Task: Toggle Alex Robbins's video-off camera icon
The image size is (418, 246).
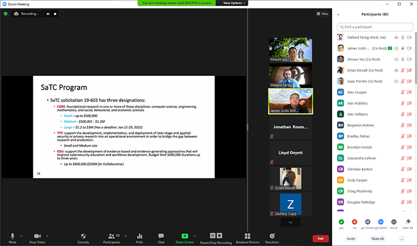Action: [409, 103]
